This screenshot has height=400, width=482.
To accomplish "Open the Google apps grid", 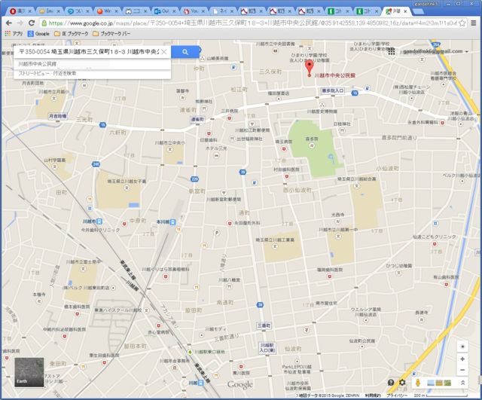I will click(x=391, y=51).
